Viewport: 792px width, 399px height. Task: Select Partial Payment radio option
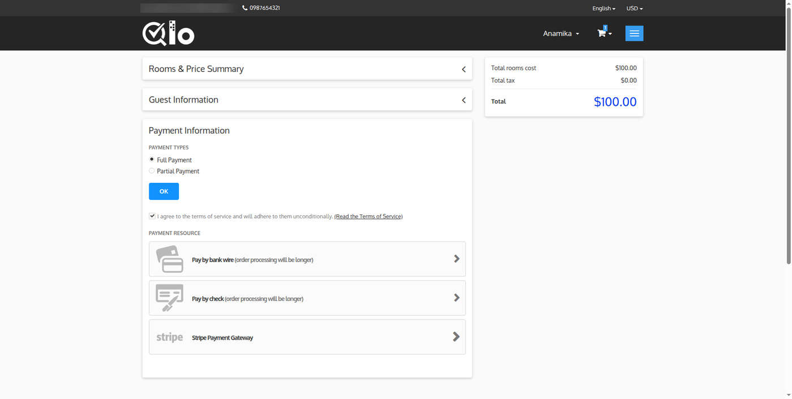click(x=152, y=171)
